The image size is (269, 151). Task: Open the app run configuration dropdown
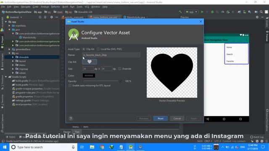coord(191,12)
